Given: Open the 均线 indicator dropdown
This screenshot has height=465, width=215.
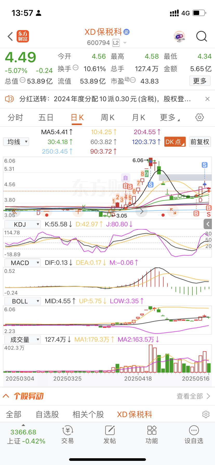Looking at the screenshot, I should click(16, 142).
